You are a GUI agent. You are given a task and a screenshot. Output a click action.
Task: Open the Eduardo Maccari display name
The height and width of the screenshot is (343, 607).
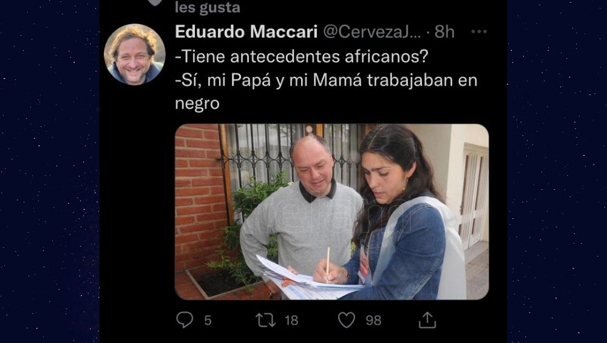coord(246,32)
